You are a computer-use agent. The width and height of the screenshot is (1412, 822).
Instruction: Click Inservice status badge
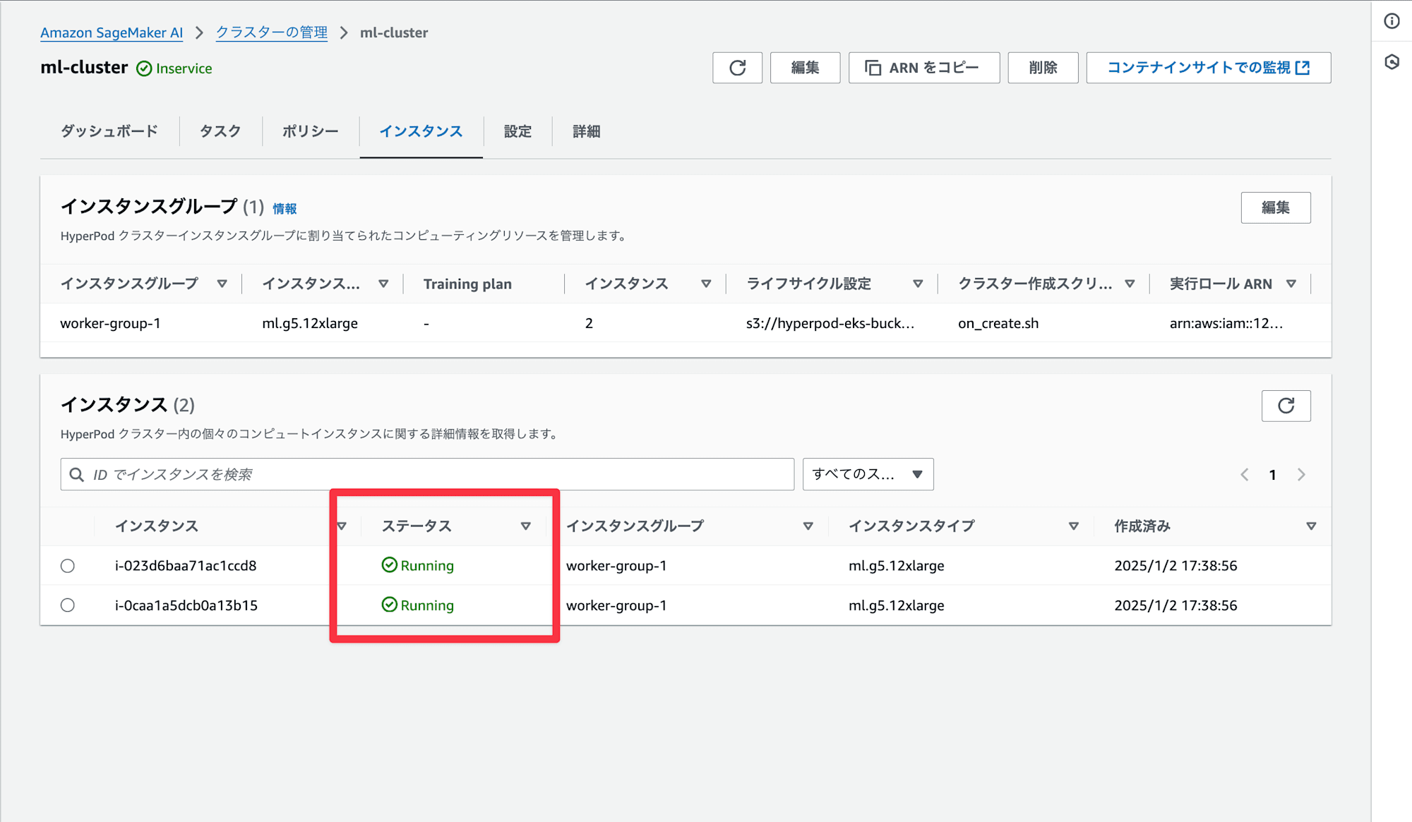coord(174,68)
